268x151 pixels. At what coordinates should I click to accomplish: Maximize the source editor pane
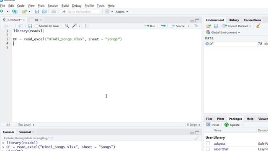(x=197, y=21)
